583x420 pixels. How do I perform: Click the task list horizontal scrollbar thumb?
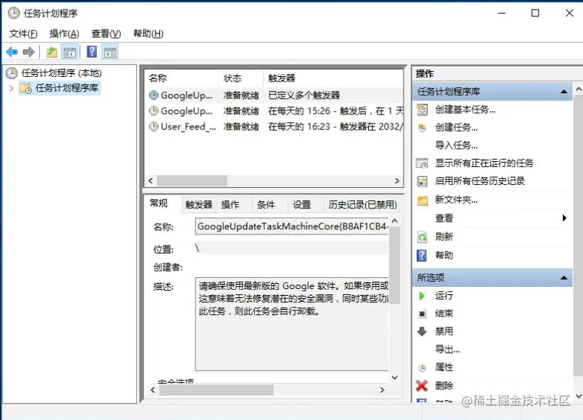tap(192, 180)
